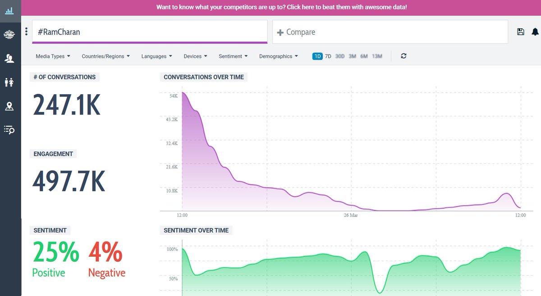
Task: Click the 247.1K conversations count
Action: coord(66,105)
